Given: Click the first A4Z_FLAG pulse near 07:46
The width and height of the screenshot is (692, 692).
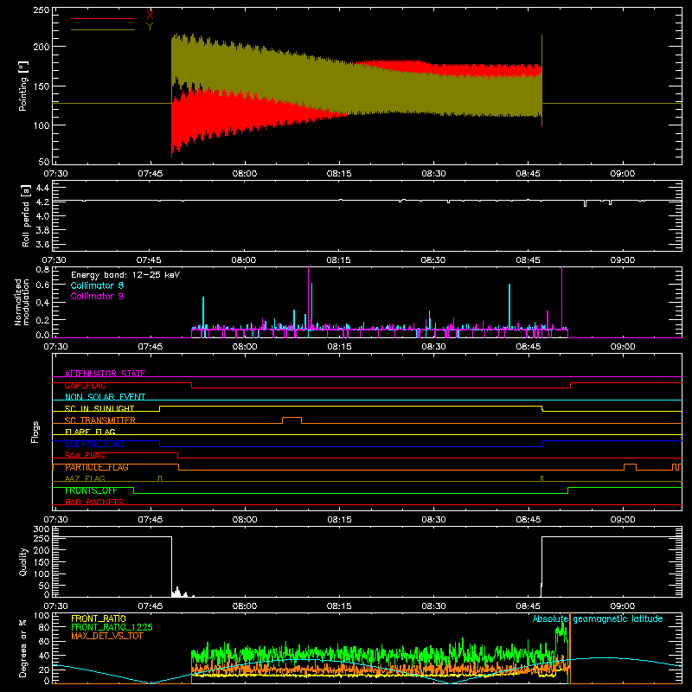Looking at the screenshot, I should (160, 478).
